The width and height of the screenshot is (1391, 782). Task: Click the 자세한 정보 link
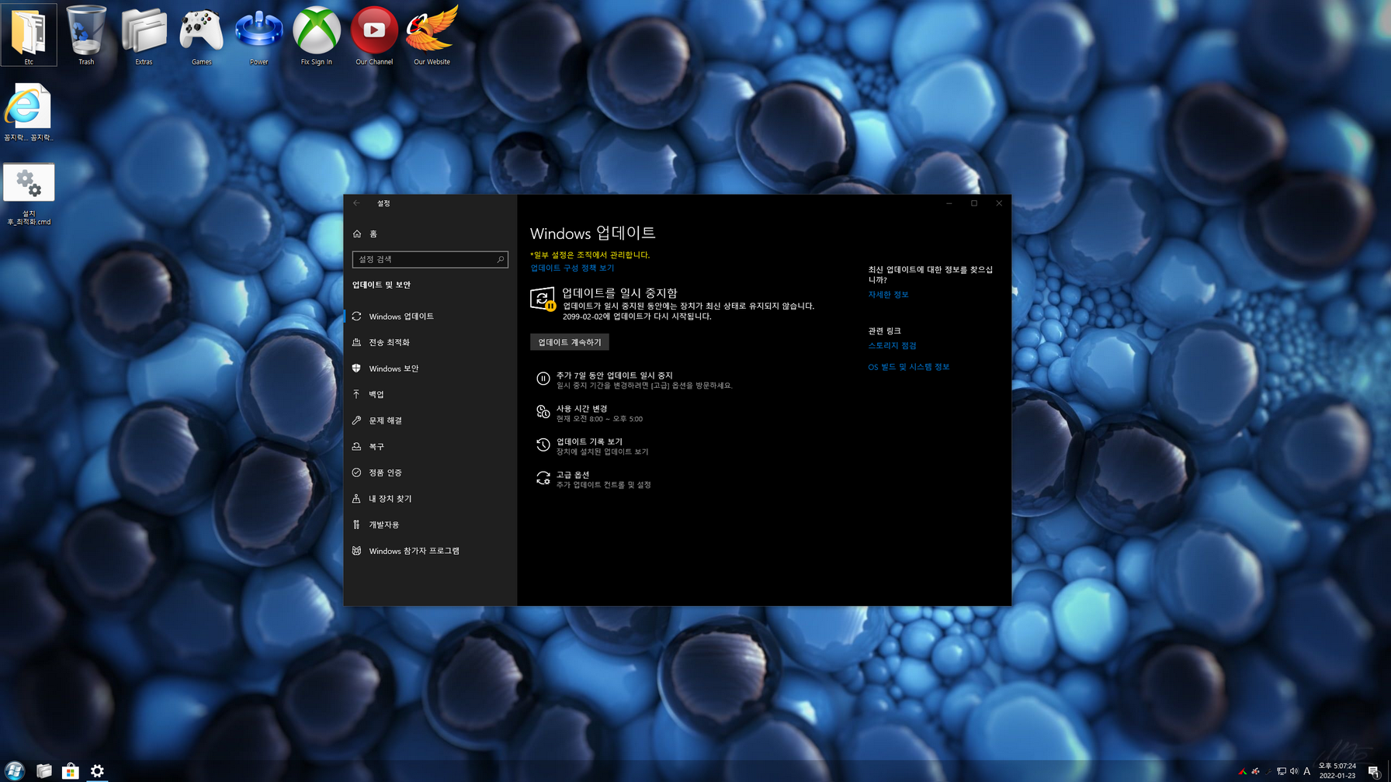(888, 295)
